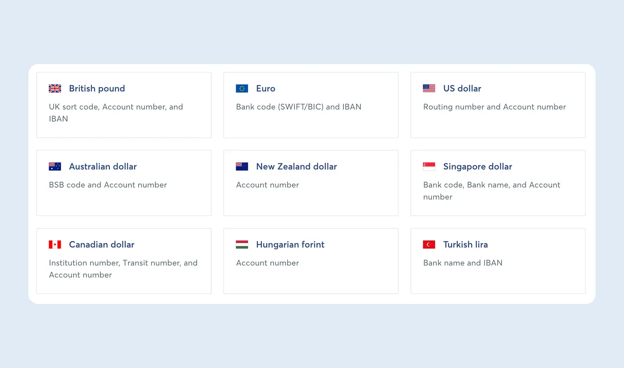Click the United States flag icon

[x=429, y=88]
